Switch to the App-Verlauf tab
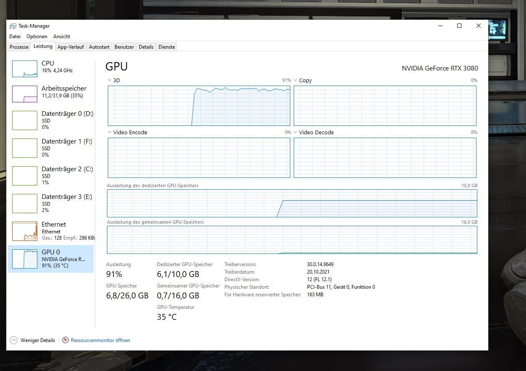 pos(70,47)
